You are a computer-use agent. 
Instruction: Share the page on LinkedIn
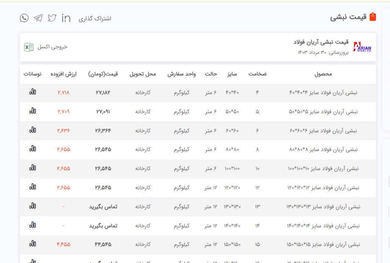(x=66, y=18)
